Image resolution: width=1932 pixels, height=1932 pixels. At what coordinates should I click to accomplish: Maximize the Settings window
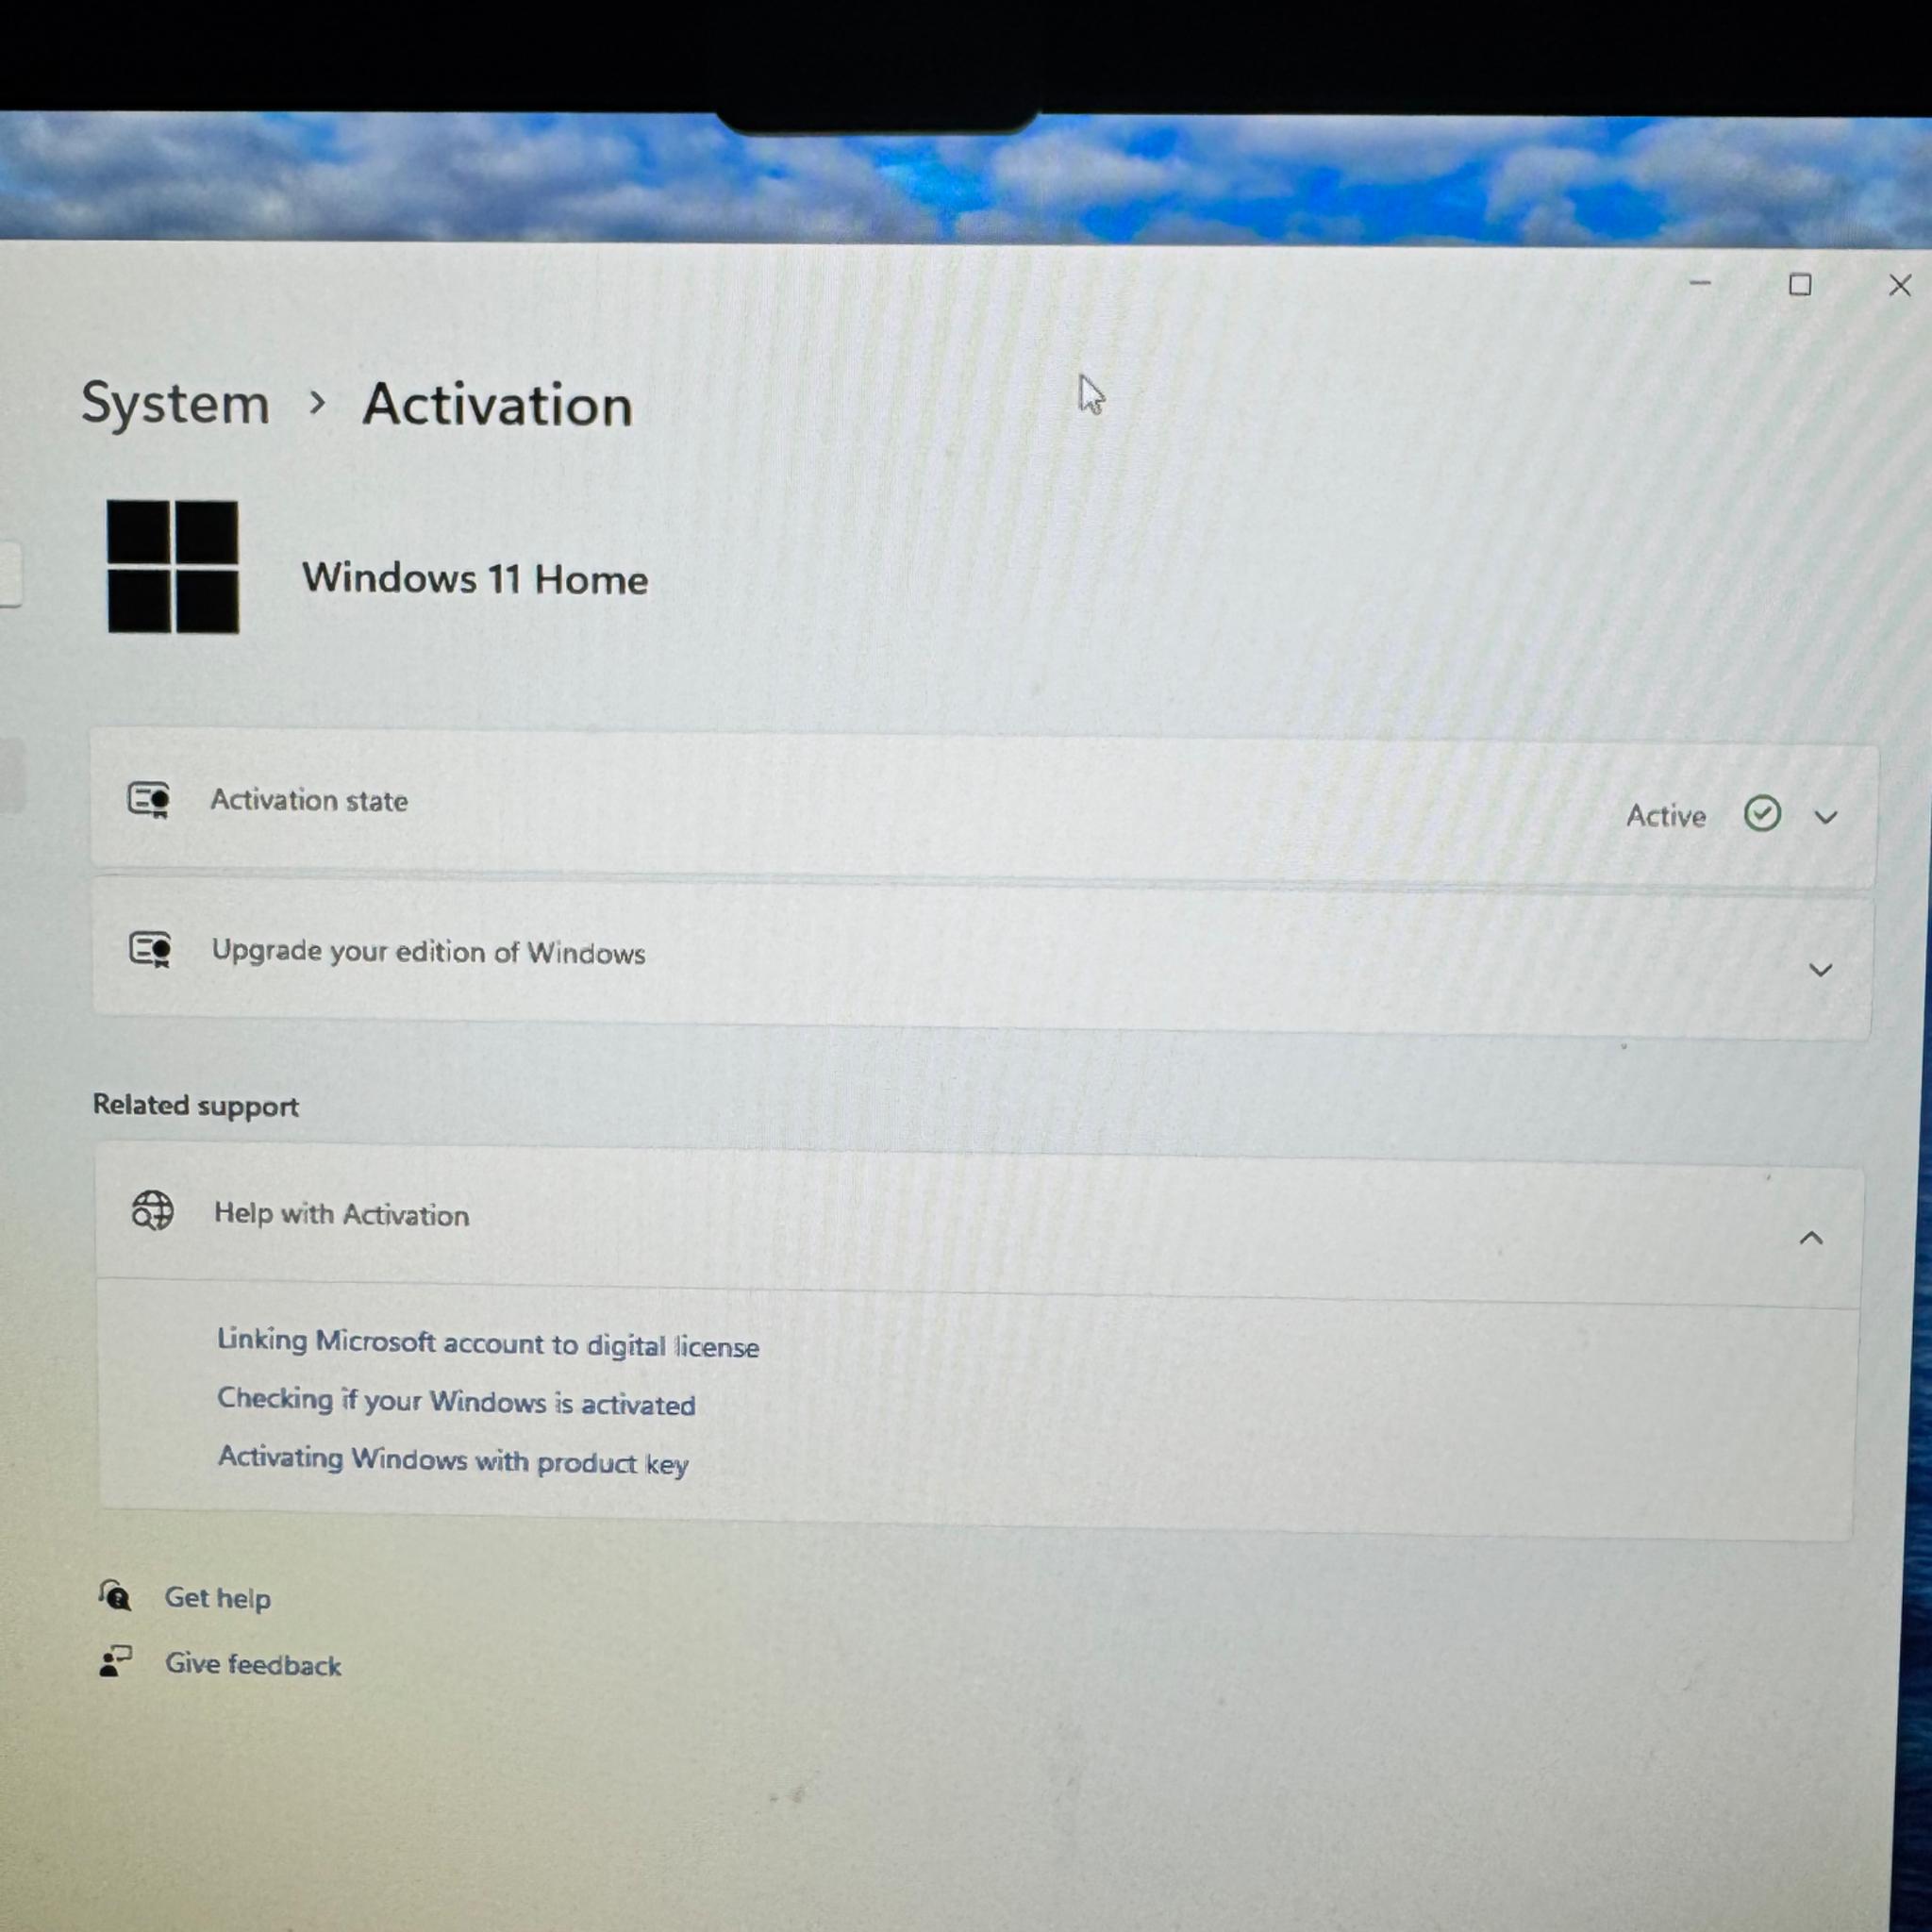click(1800, 285)
